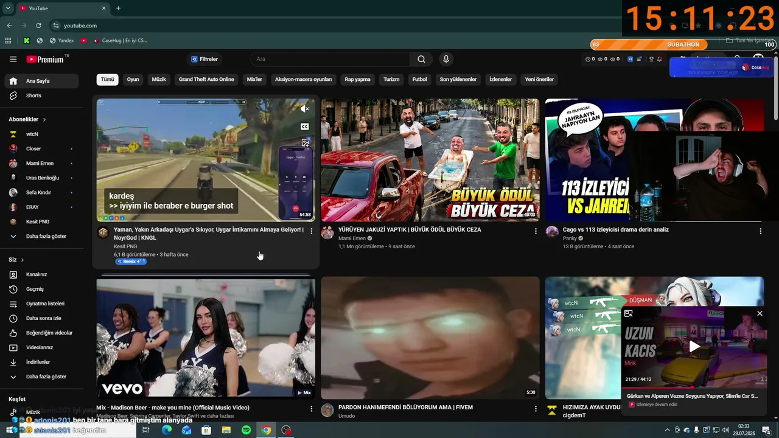Unmute the Yaman video preview

tap(305, 109)
